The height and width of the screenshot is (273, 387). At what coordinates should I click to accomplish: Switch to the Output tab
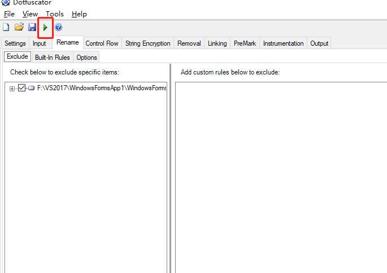point(319,43)
